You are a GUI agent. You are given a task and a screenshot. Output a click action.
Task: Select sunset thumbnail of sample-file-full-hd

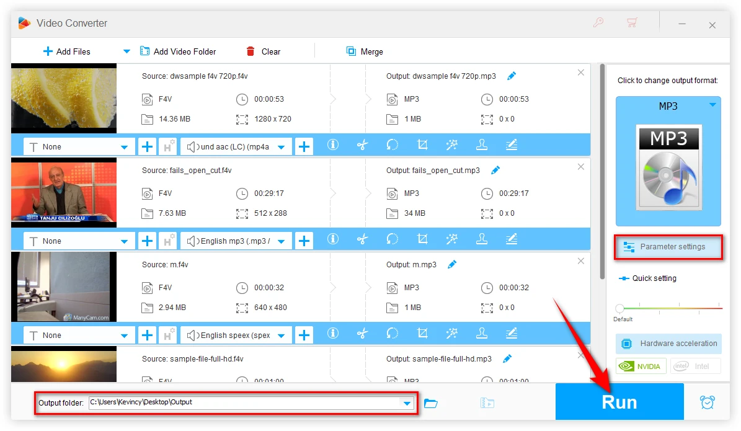[64, 364]
